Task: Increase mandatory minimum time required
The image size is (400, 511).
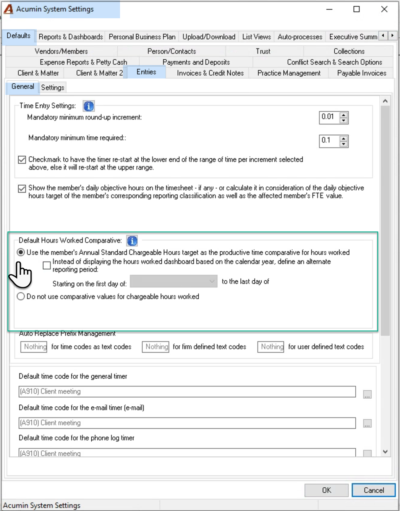Action: [343, 138]
